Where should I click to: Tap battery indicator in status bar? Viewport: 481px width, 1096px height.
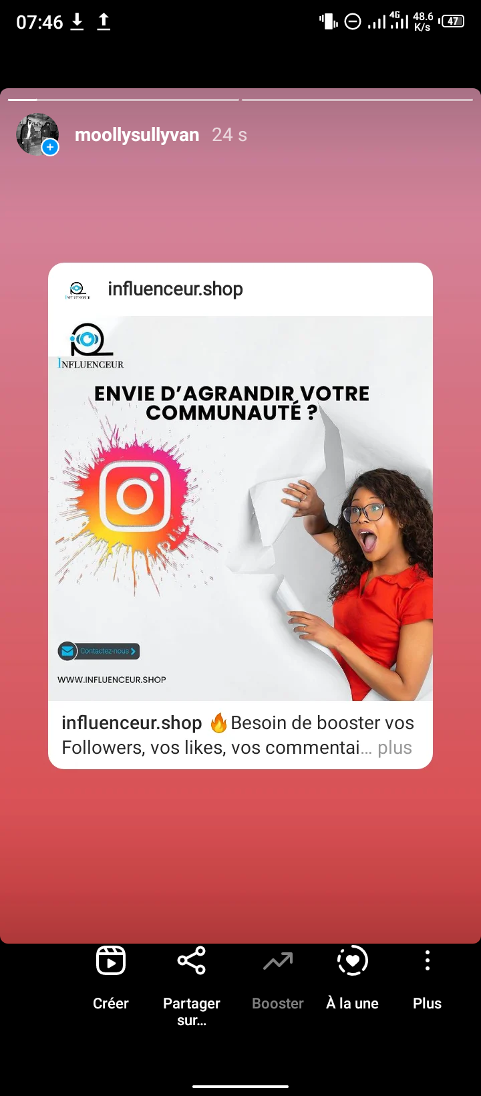pyautogui.click(x=452, y=21)
